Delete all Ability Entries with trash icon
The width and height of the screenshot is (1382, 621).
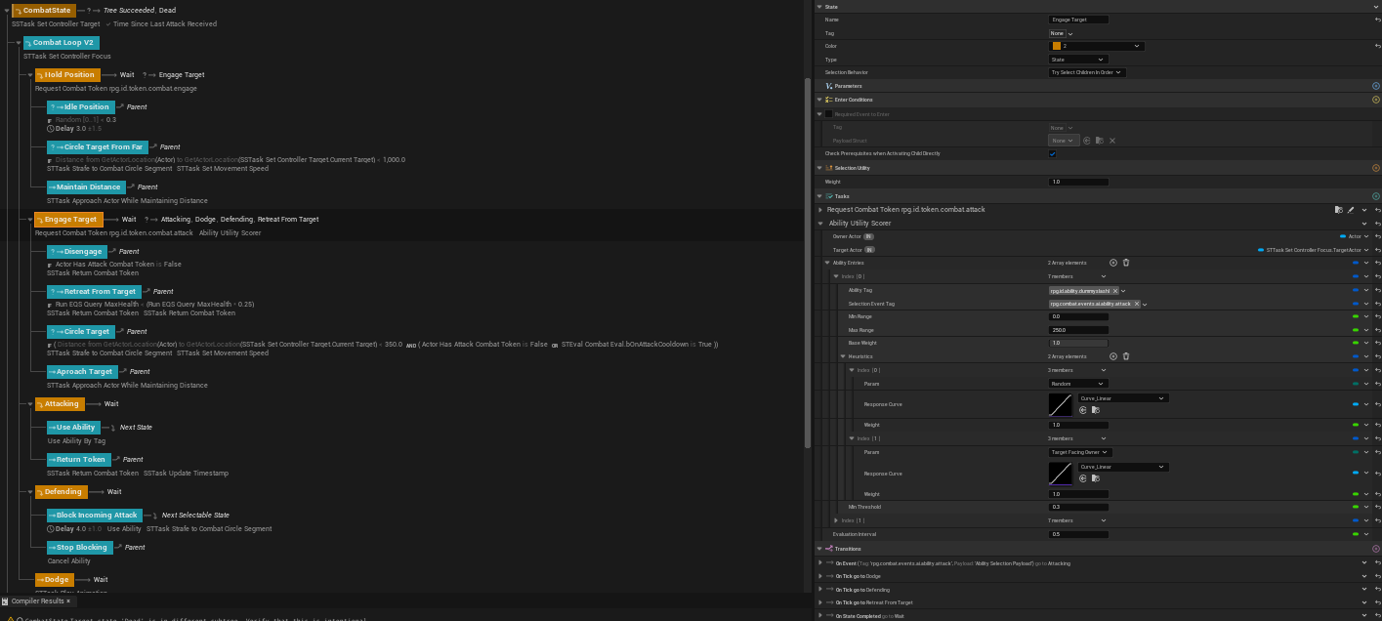point(1126,263)
